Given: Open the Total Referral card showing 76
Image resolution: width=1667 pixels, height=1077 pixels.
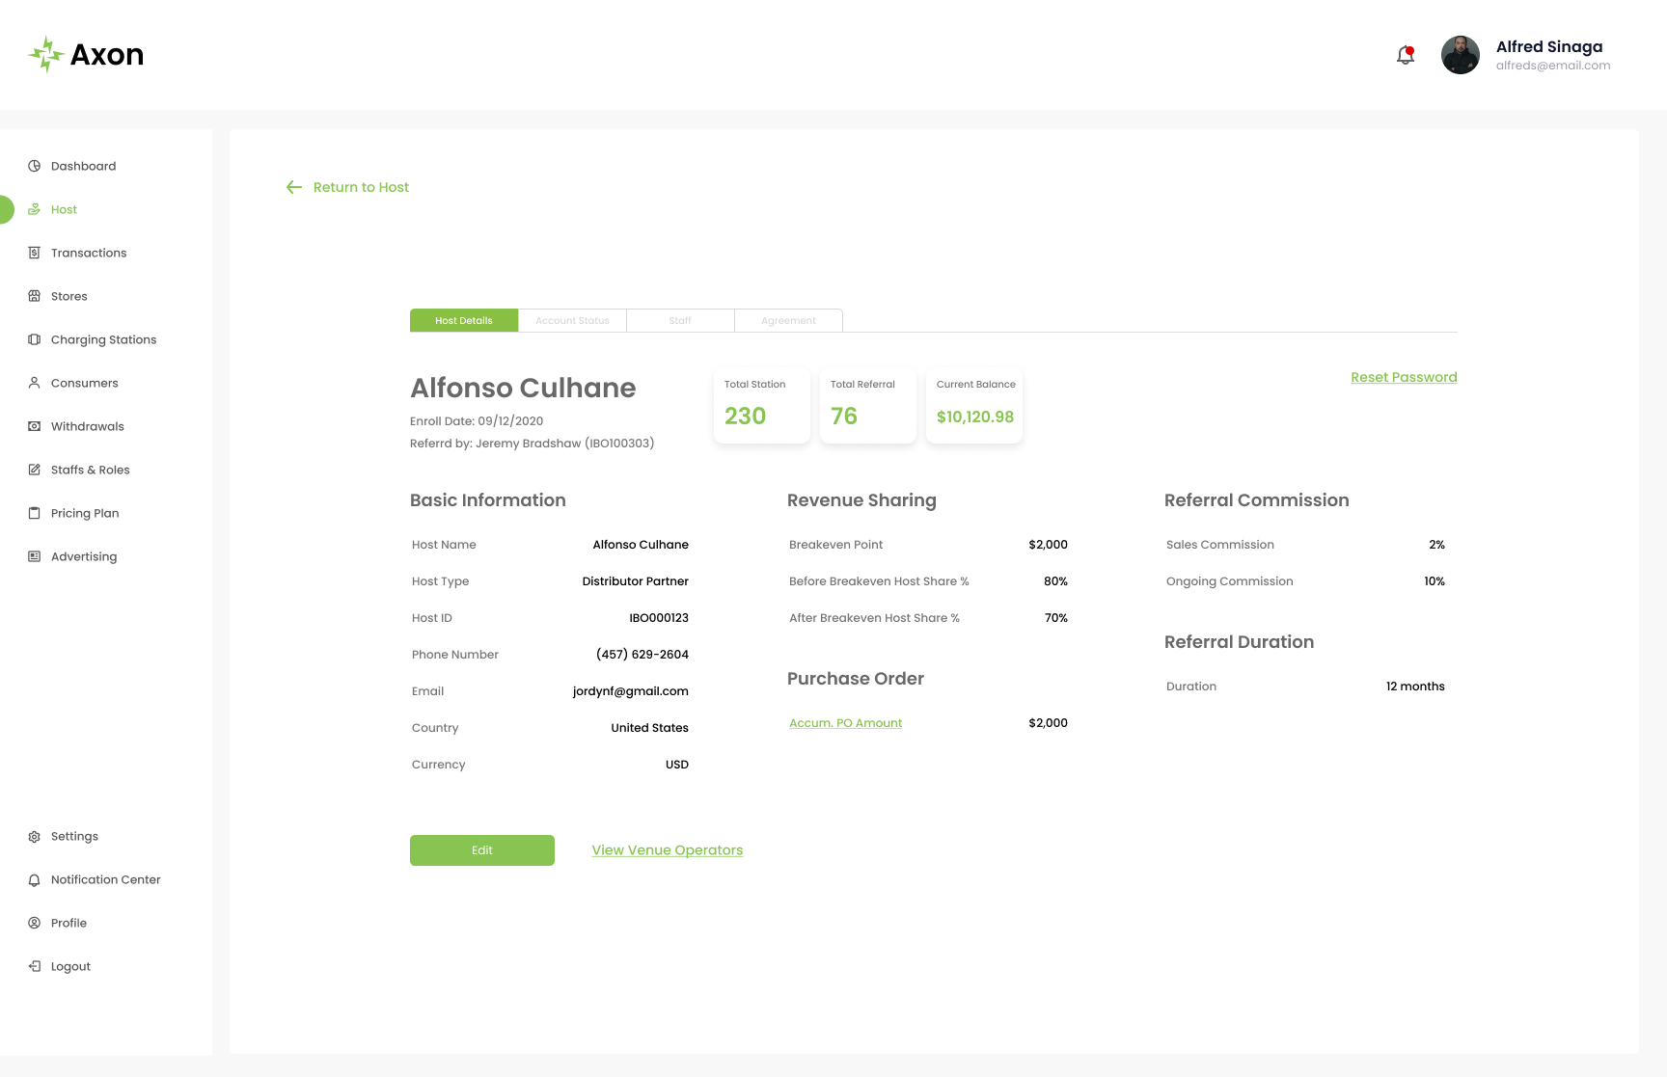Looking at the screenshot, I should coord(868,406).
